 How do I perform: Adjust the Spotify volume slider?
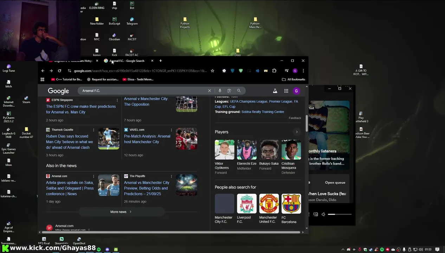[x=340, y=214]
